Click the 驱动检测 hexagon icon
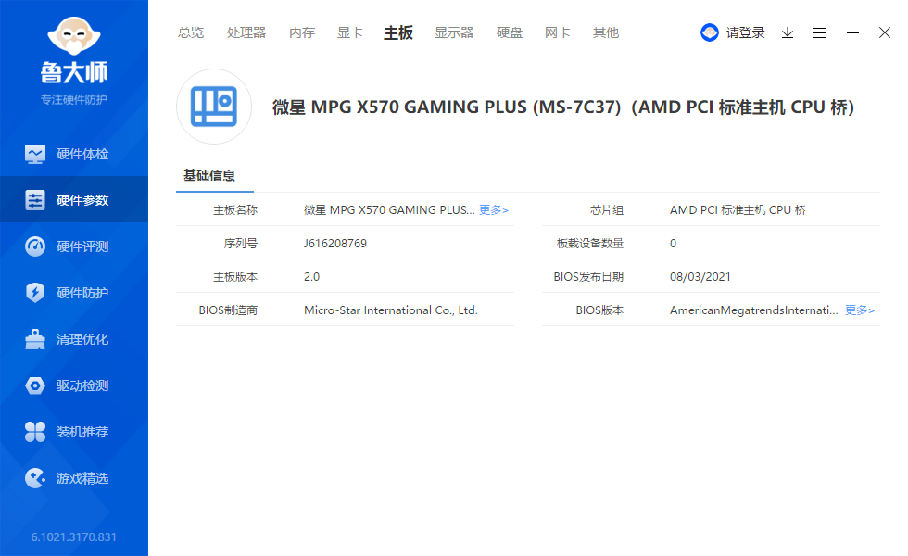This screenshot has width=908, height=556. 35,385
